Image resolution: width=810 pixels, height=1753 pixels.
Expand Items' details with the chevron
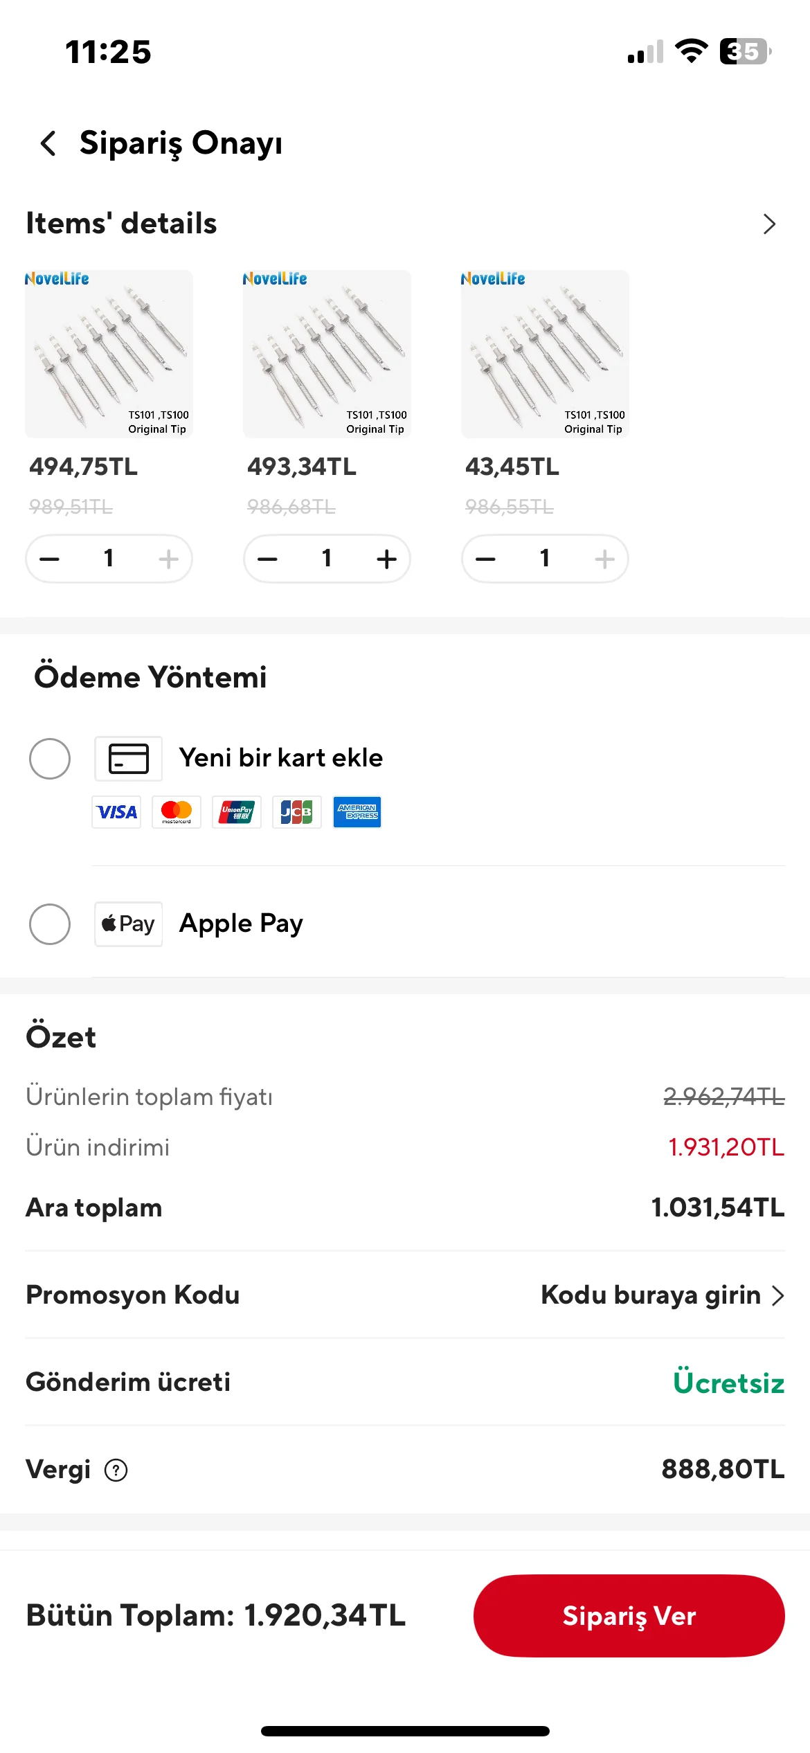click(768, 224)
